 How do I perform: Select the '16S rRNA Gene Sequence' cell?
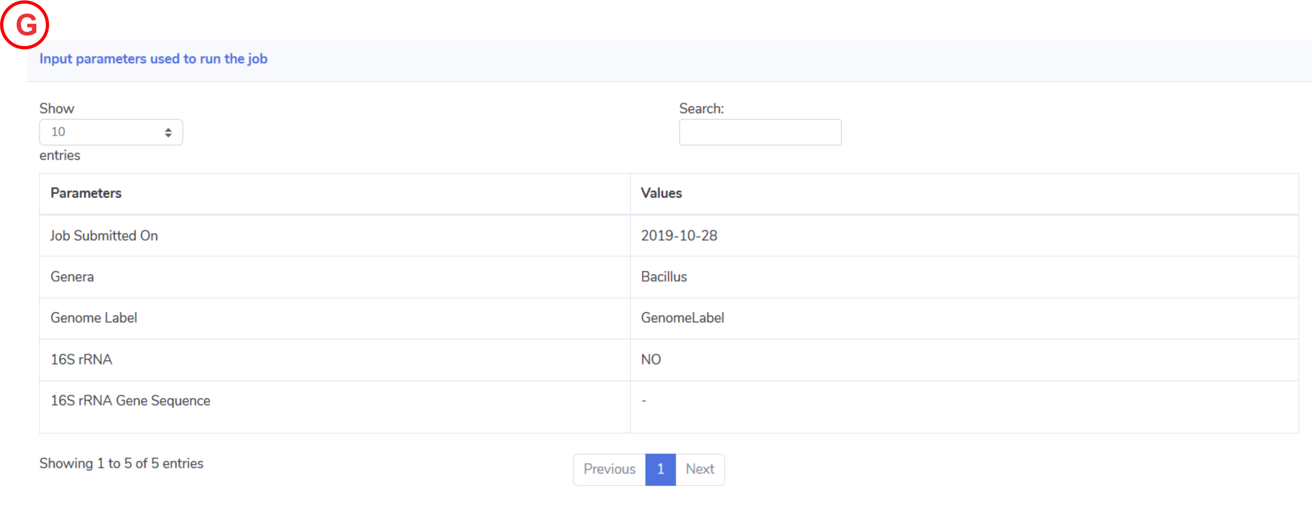[x=335, y=407]
